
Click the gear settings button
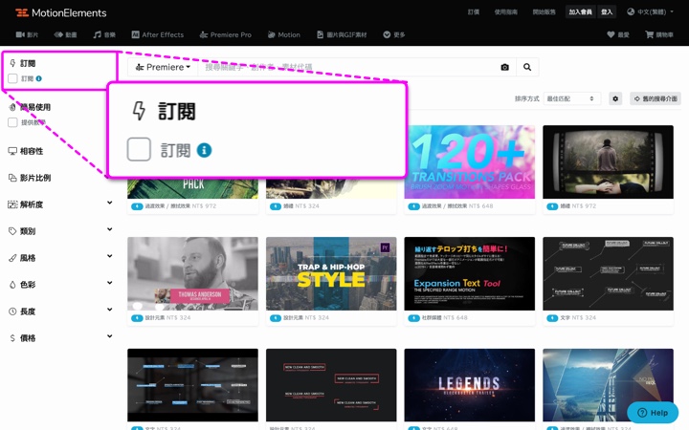tap(615, 98)
